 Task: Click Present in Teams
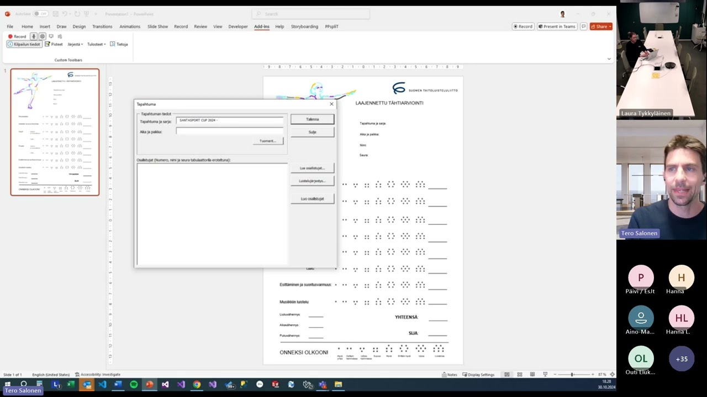pos(557,26)
